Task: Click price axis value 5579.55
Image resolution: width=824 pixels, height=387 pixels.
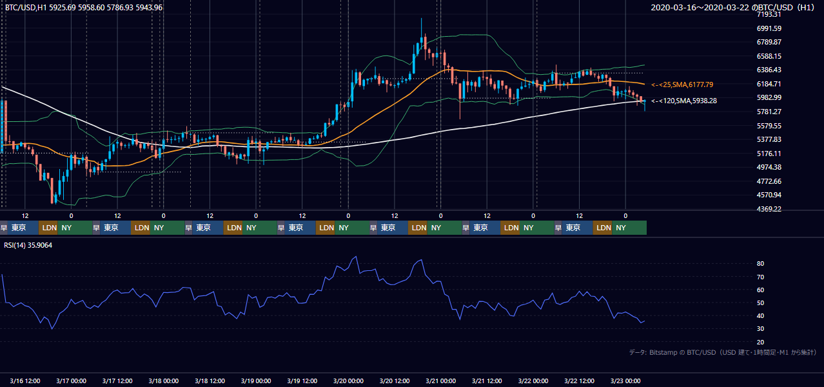Action: [769, 126]
